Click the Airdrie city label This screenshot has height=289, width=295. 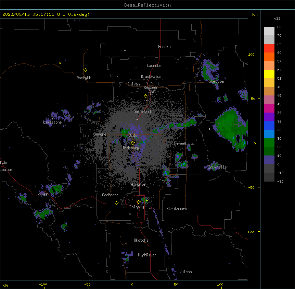[138, 184]
